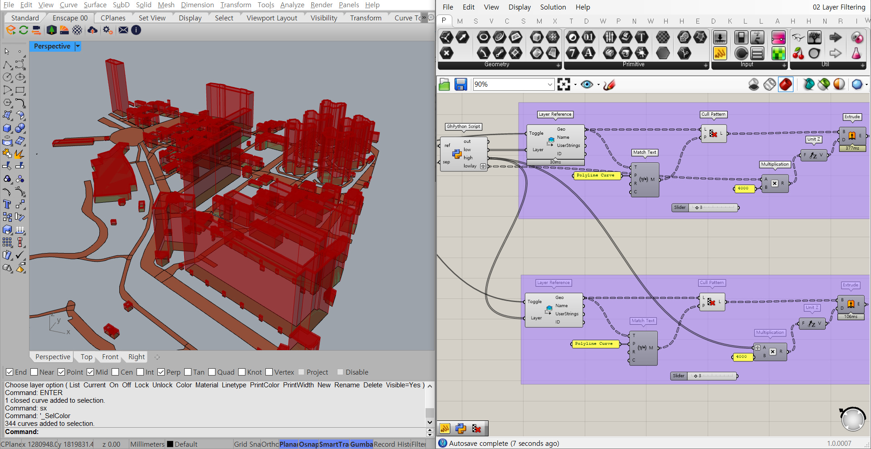
Task: Click Enscape synchronize views camera icon
Action: pyautogui.click(x=37, y=30)
